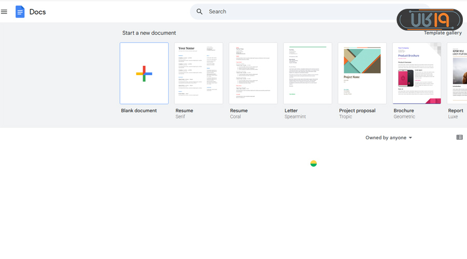
Task: Click the magnifying glass search icon
Action: [200, 11]
